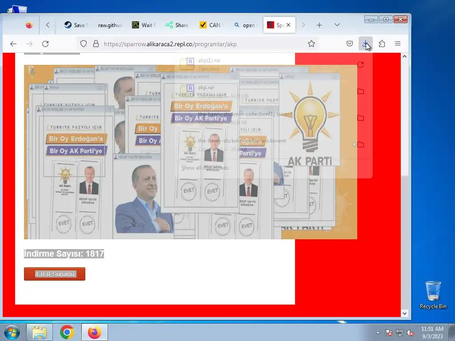The width and height of the screenshot is (455, 341).
Task: Reload the current page
Action: (x=45, y=44)
